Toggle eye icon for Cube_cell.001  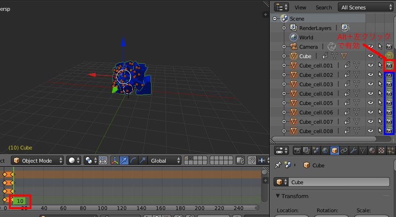point(371,65)
